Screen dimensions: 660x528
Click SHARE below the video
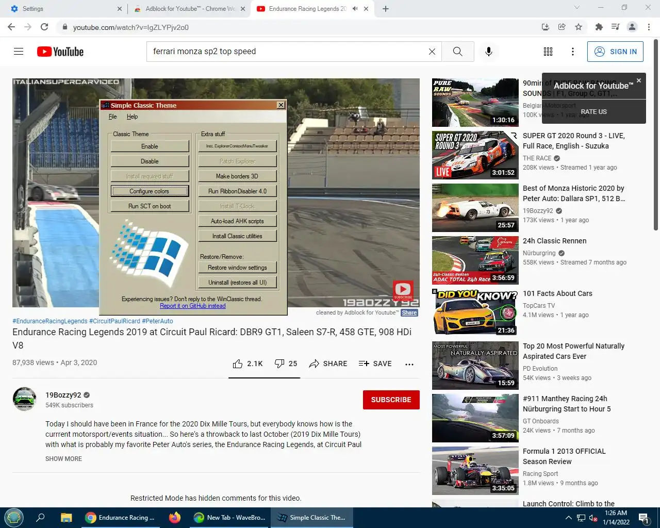[328, 364]
